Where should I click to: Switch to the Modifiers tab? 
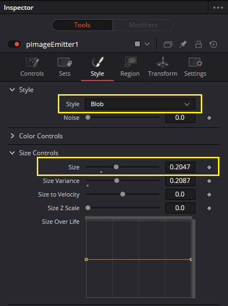(x=143, y=25)
